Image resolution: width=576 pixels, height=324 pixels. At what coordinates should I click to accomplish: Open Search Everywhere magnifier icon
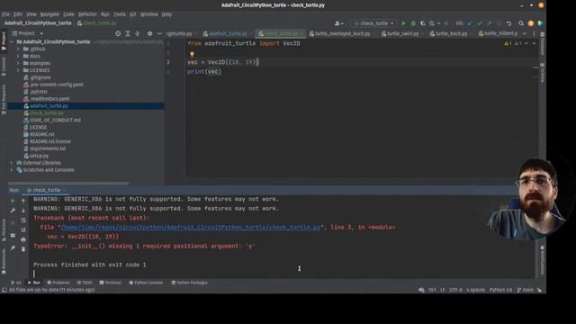point(521,23)
